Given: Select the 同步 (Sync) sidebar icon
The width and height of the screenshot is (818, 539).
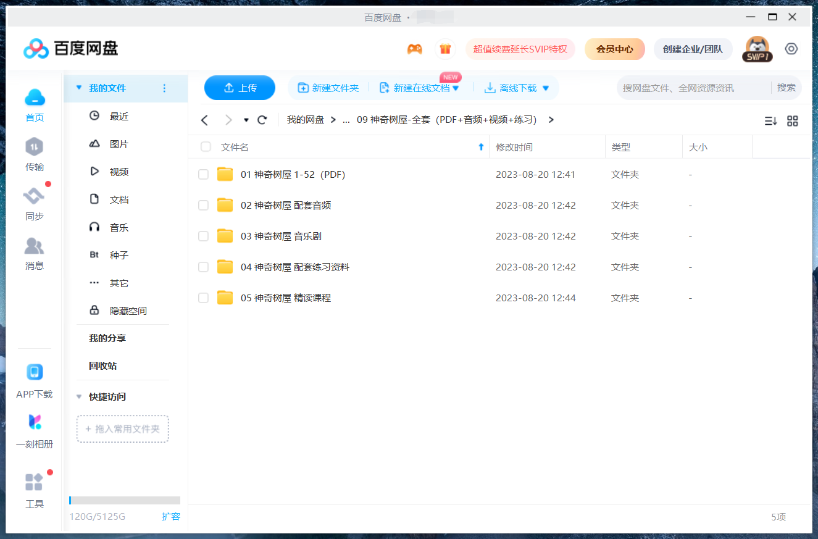Looking at the screenshot, I should tap(34, 204).
